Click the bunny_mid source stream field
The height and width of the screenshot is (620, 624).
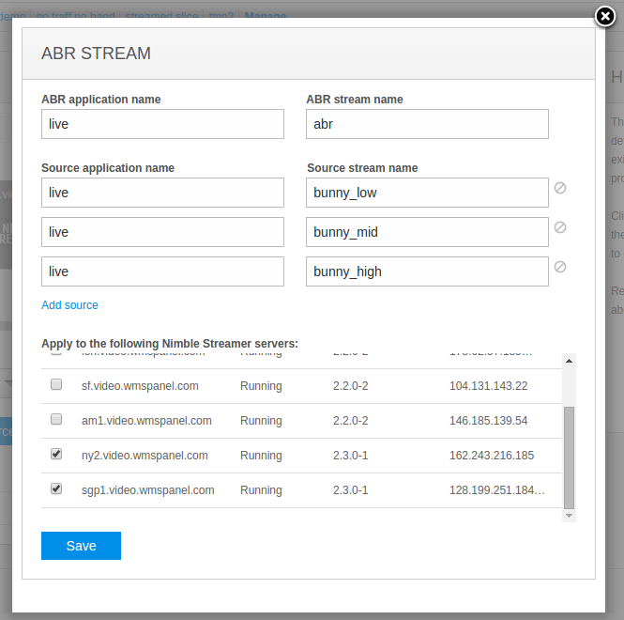tap(427, 232)
